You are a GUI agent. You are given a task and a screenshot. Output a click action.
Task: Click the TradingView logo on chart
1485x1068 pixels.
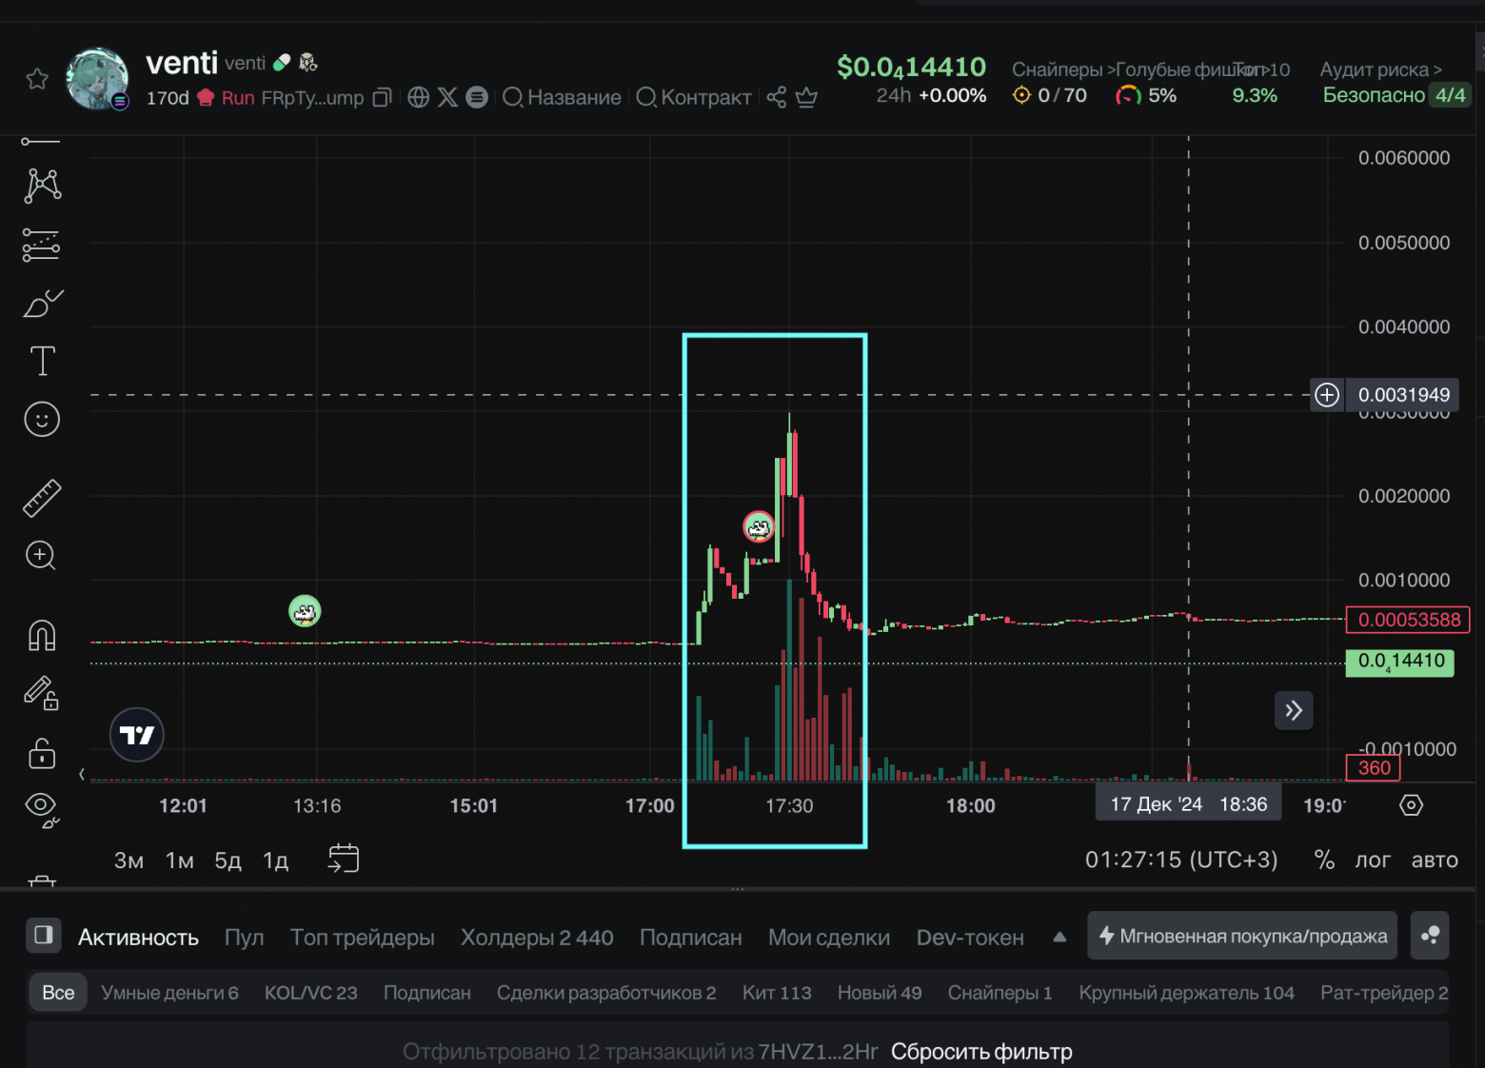point(137,735)
